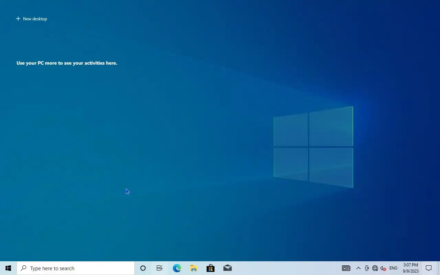The width and height of the screenshot is (440, 275).
Task: Open the Action Center notifications icon
Action: [429, 268]
